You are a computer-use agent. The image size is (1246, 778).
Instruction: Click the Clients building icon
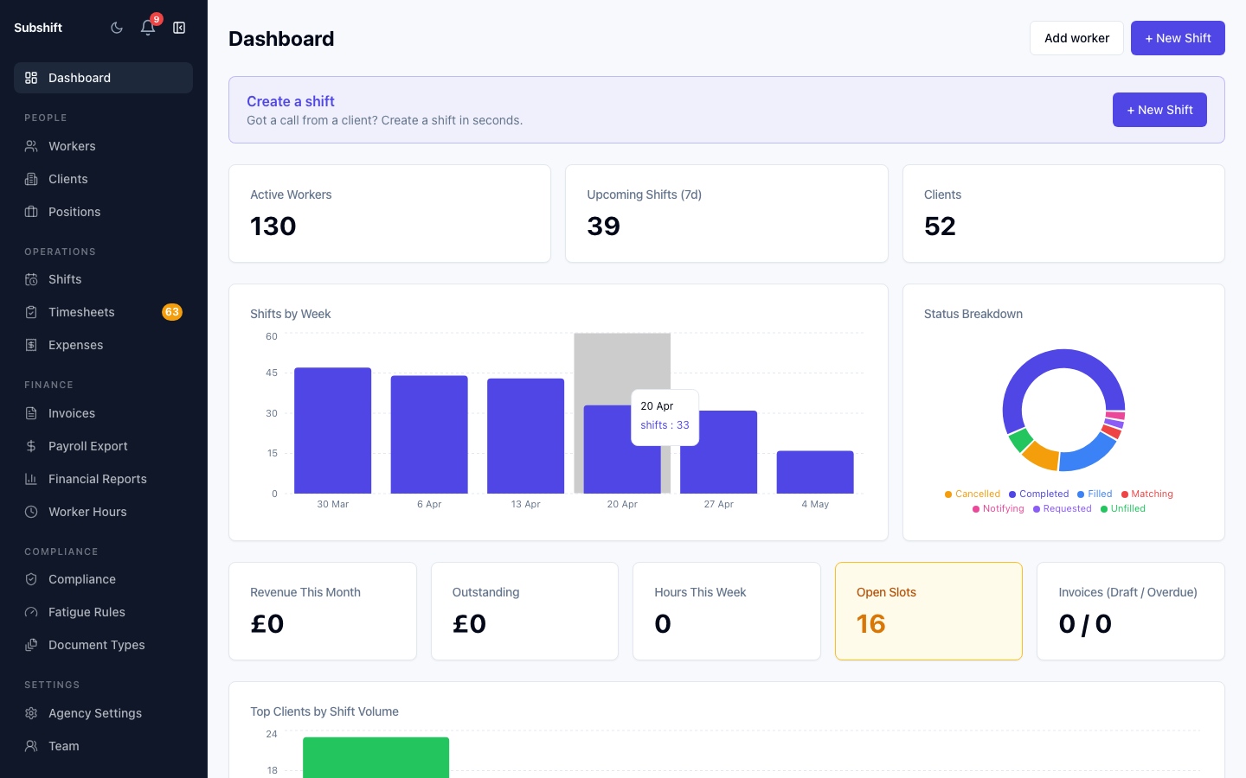[31, 179]
